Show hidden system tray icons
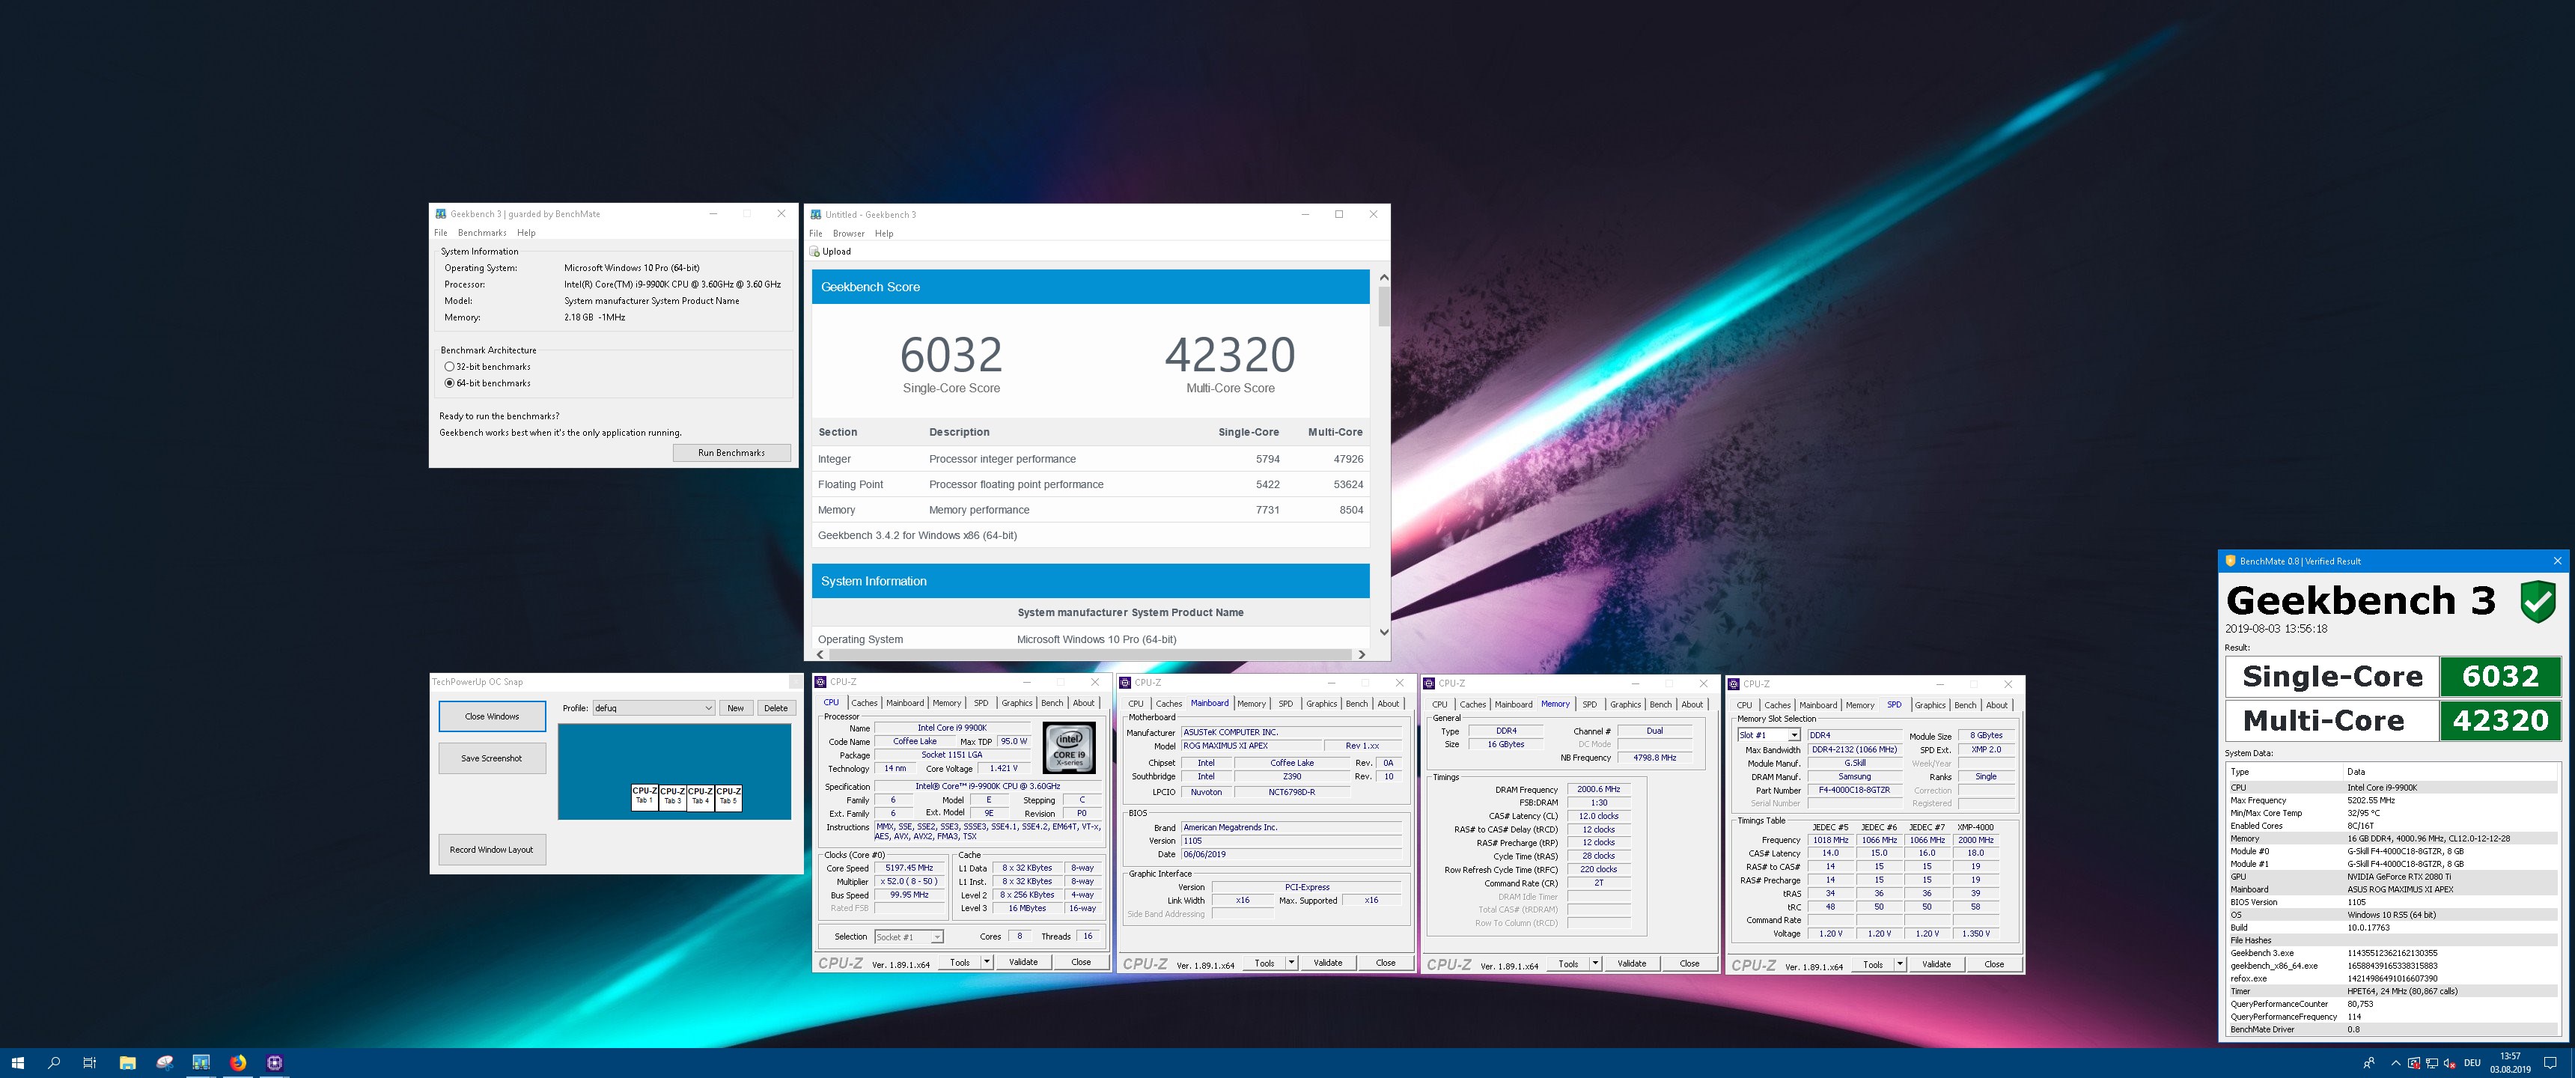The width and height of the screenshot is (2575, 1078). tap(2395, 1063)
